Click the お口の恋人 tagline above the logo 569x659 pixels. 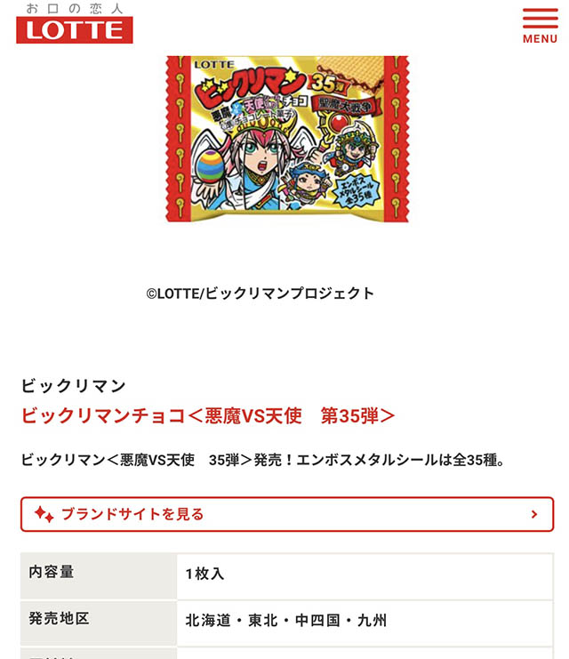(x=75, y=8)
